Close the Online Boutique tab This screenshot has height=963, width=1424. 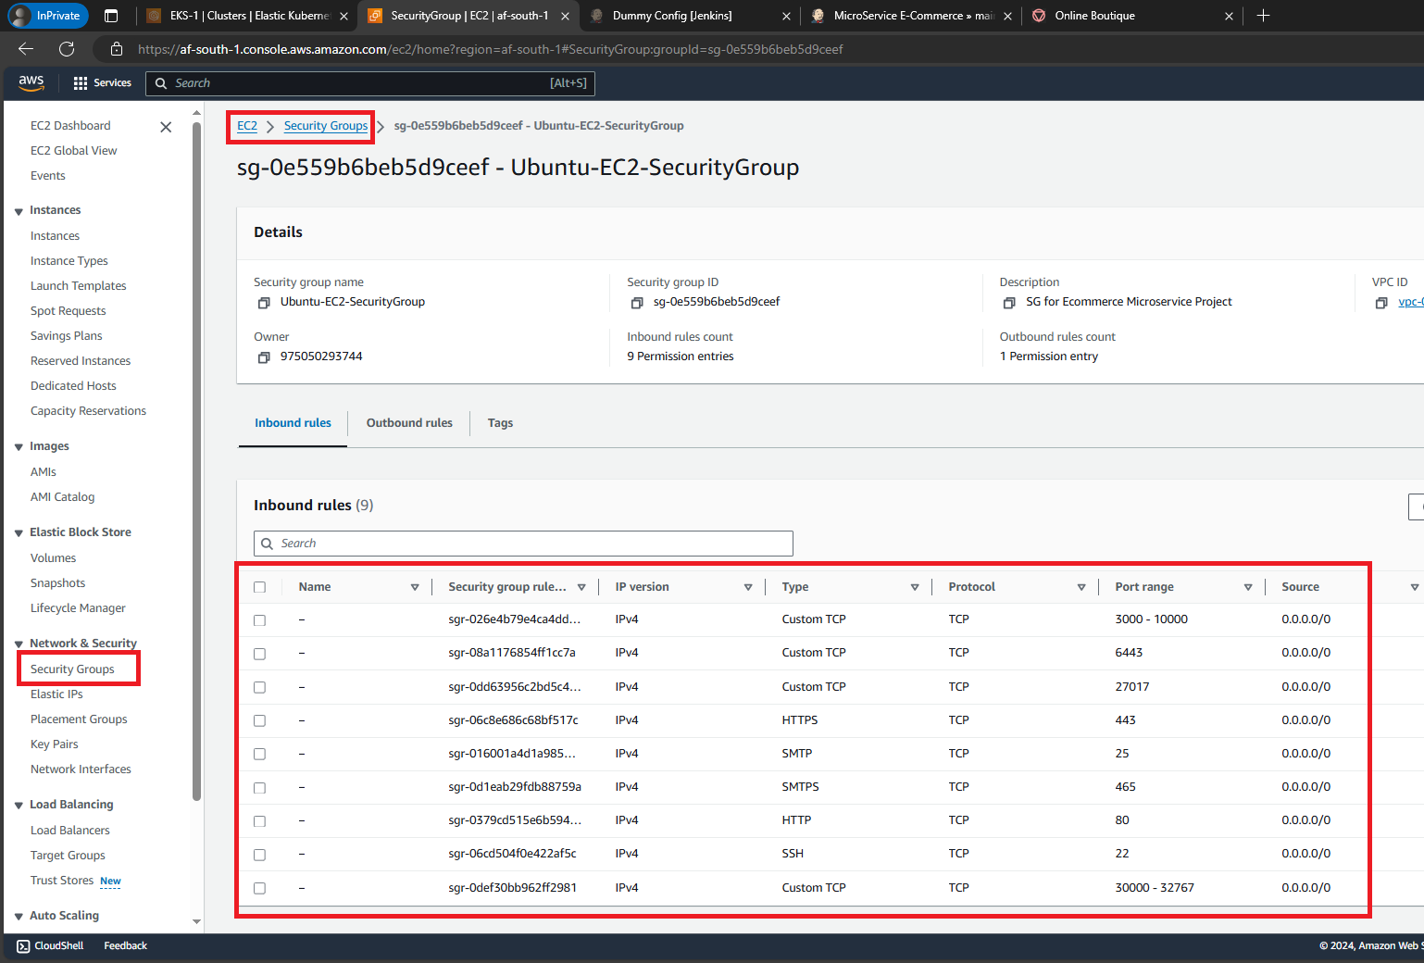coord(1229,16)
